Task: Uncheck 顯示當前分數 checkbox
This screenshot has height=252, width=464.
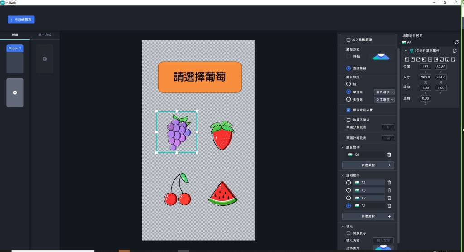Action: (x=348, y=110)
